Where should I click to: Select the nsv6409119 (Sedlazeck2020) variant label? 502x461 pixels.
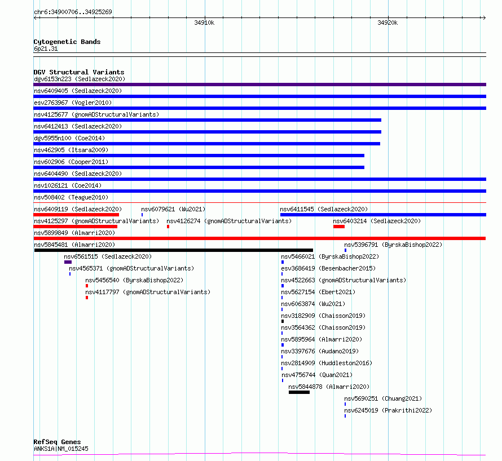tap(78, 209)
